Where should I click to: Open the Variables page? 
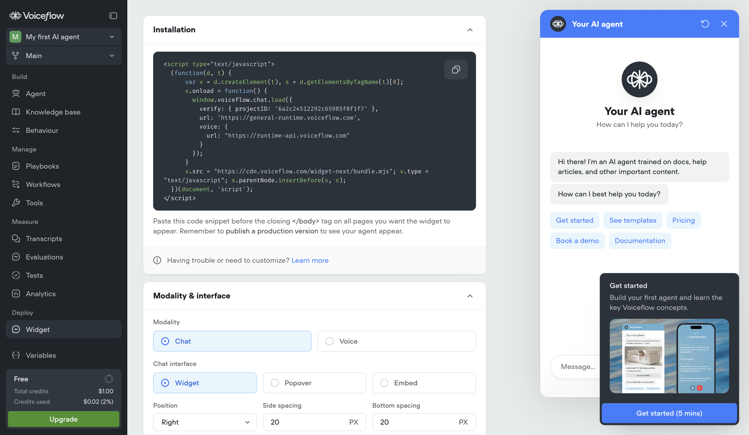point(64,355)
